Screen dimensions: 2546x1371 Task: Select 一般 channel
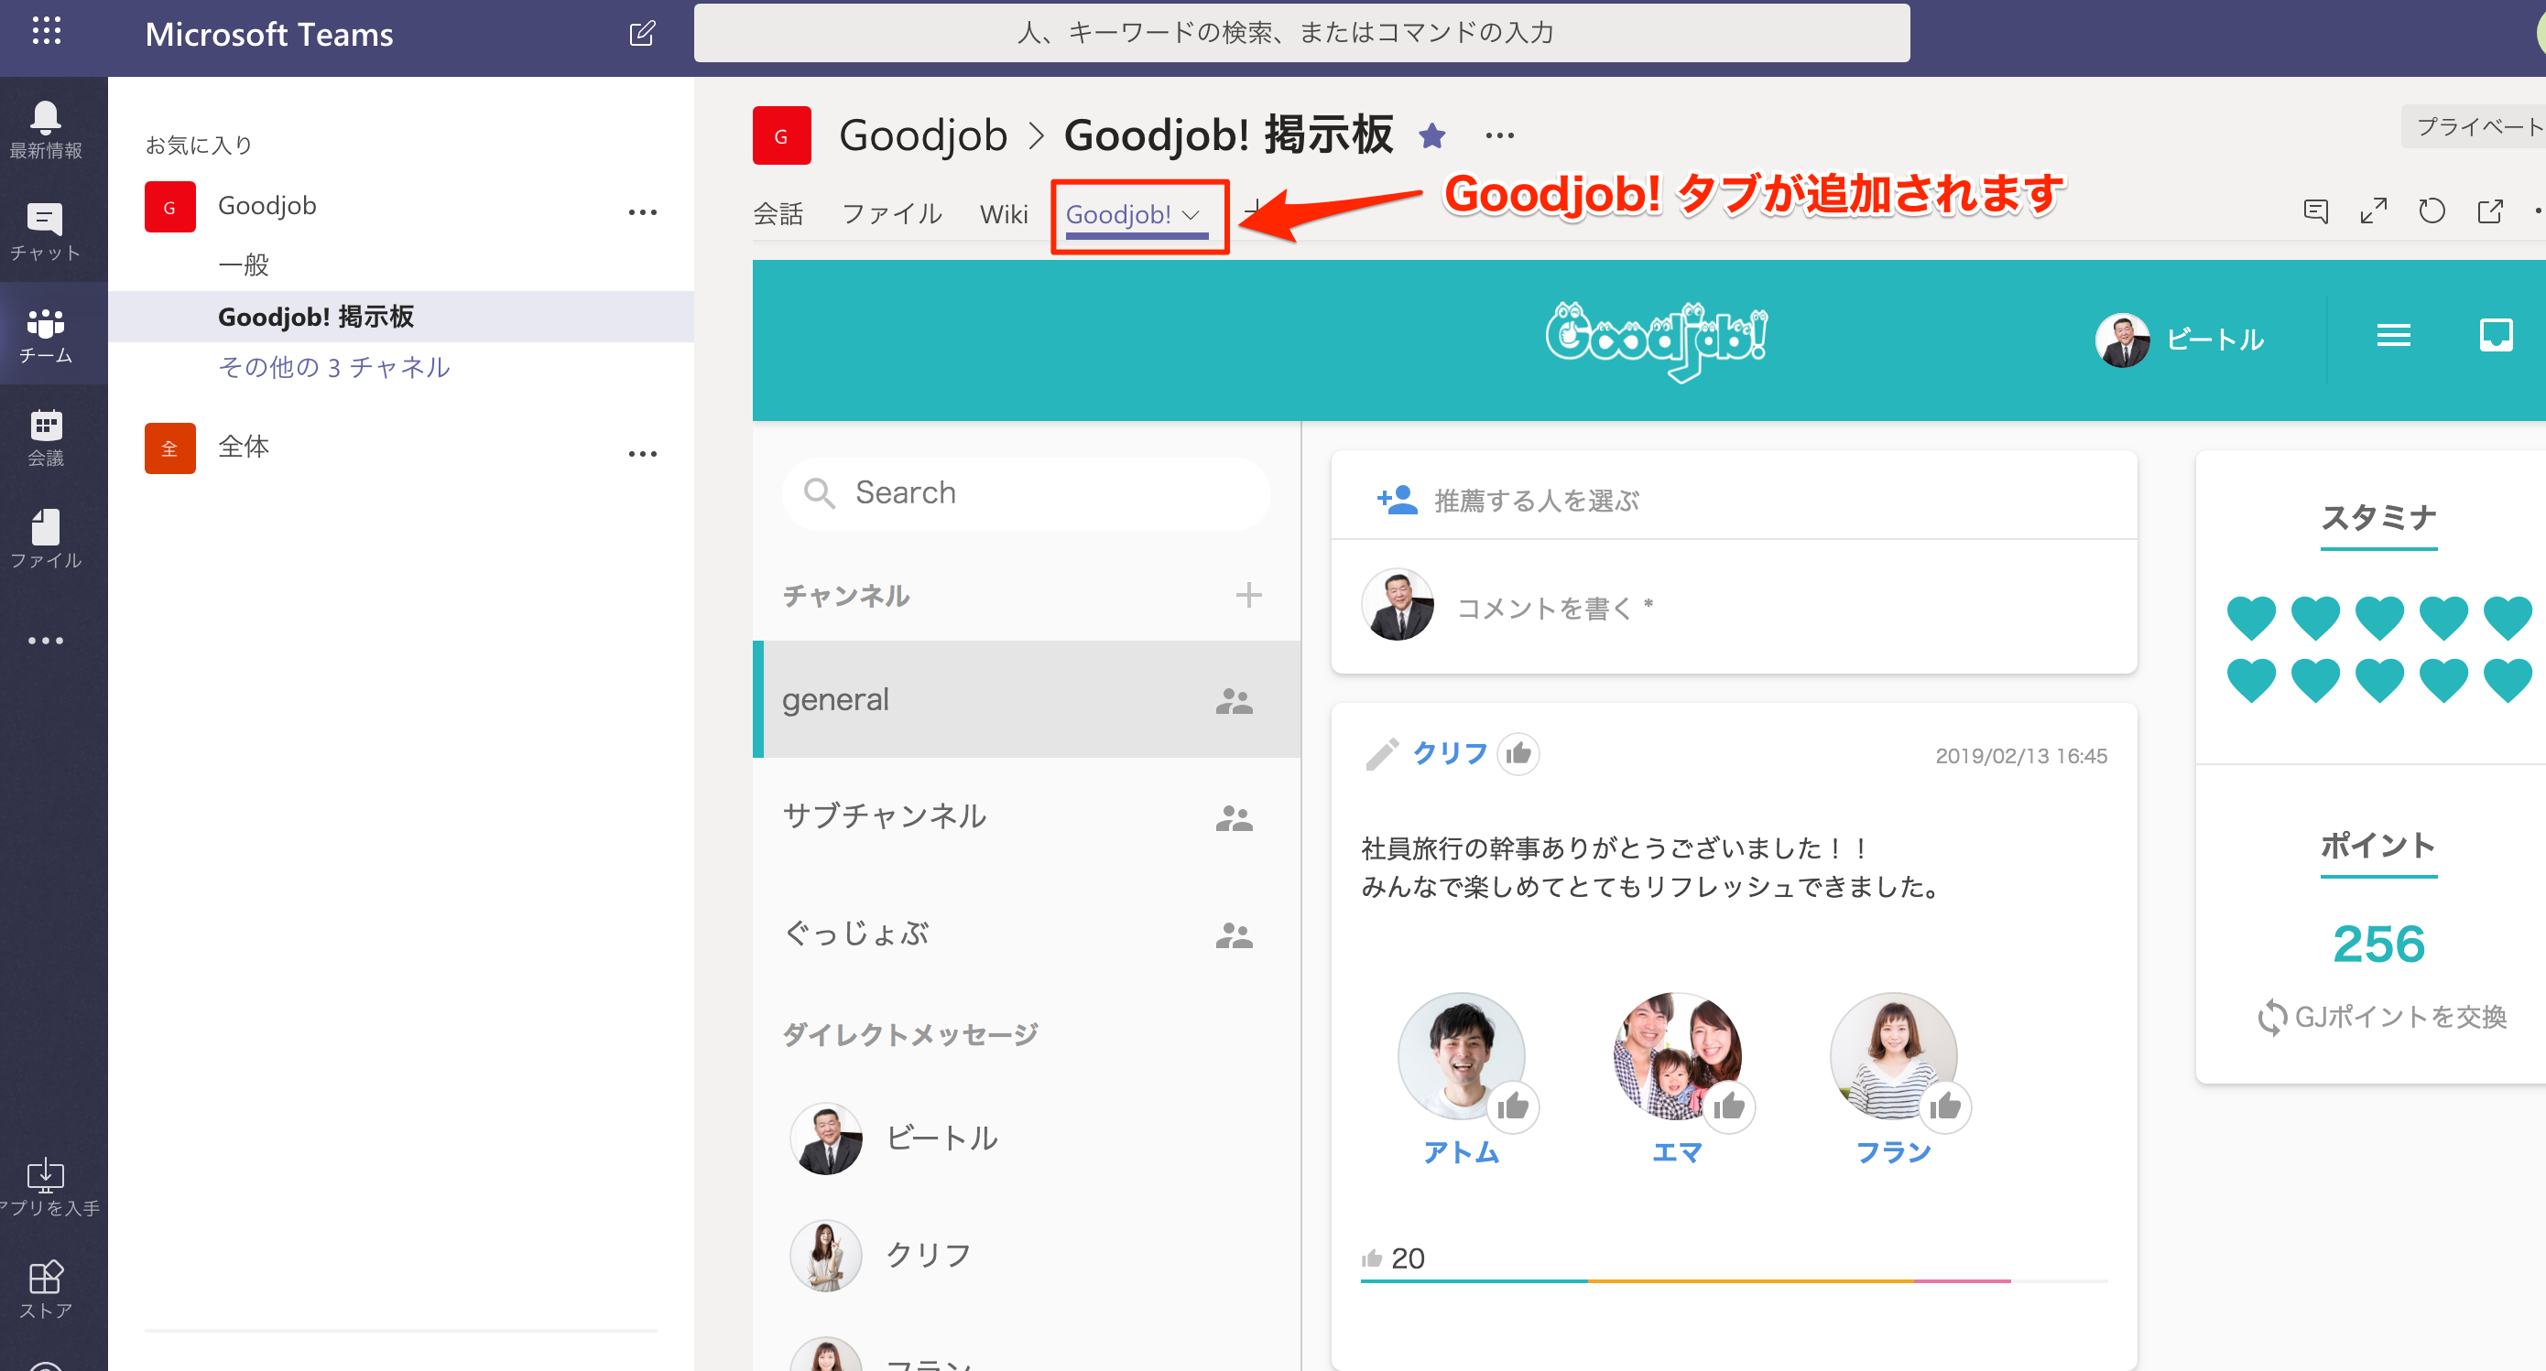243,264
